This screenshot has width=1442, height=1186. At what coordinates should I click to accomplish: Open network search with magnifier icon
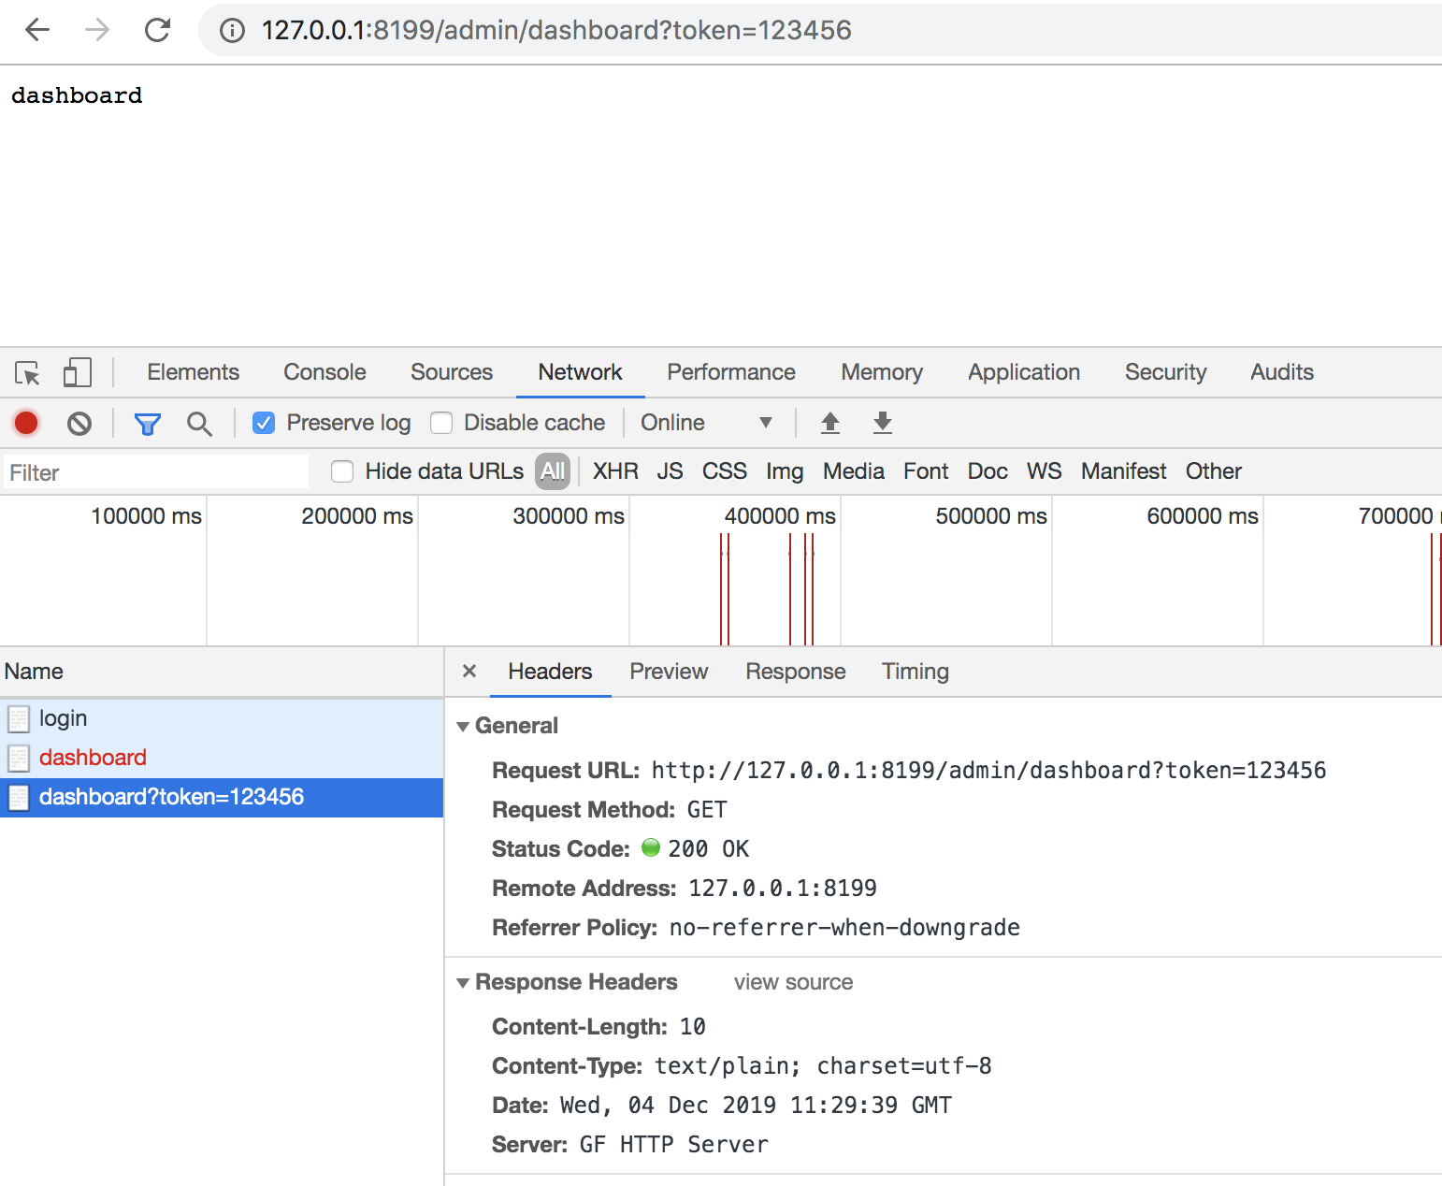[x=198, y=424]
